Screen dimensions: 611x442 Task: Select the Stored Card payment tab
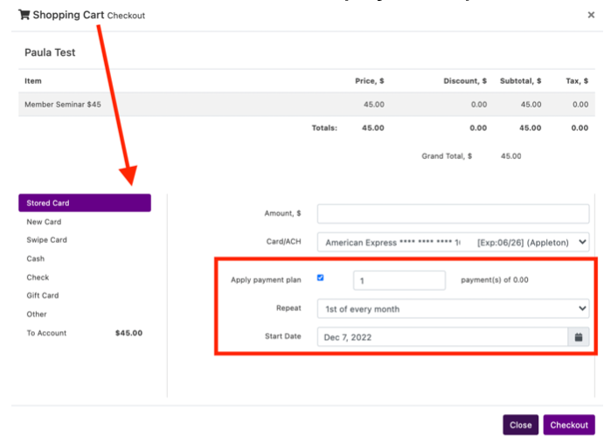click(85, 203)
